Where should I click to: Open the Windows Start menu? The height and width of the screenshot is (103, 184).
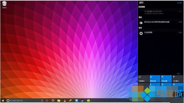pyautogui.click(x=3, y=100)
